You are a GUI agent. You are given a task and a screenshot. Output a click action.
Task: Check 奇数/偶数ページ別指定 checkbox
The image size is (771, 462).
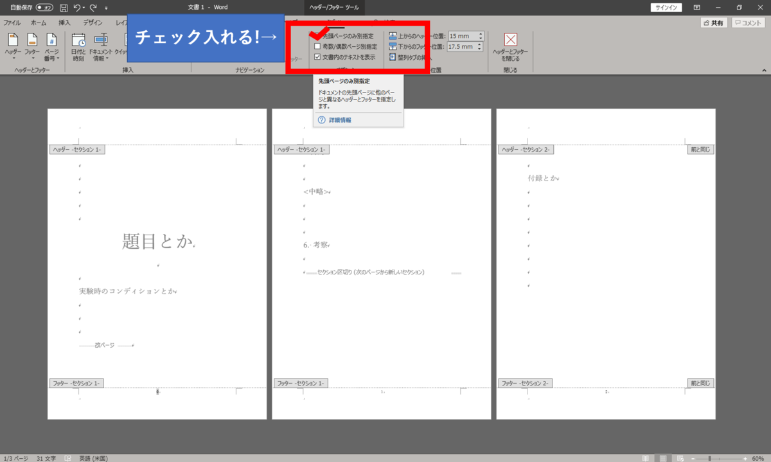pos(317,46)
